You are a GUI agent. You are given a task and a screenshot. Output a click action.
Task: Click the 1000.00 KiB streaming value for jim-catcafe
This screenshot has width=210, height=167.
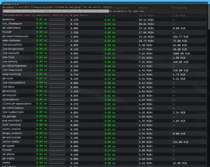point(181,54)
